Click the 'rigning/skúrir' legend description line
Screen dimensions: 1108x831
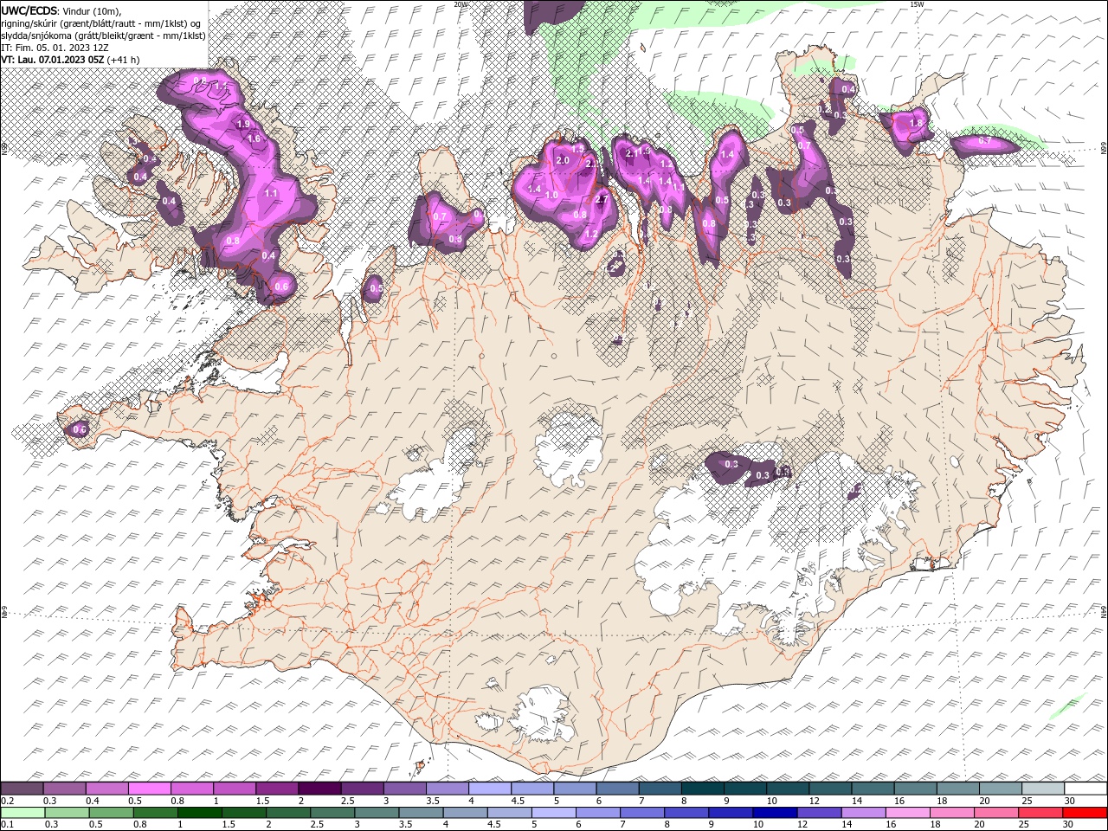[x=101, y=23]
